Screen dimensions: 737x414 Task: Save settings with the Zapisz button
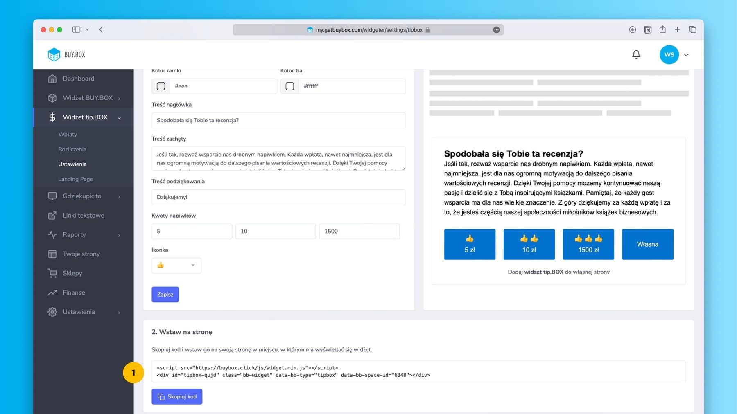(165, 295)
